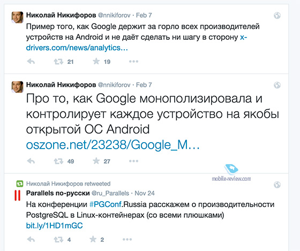Screen dimensions: 300x251
Task: Click Николай Никифоров avatar in first tweet
Action: tap(17, 17)
